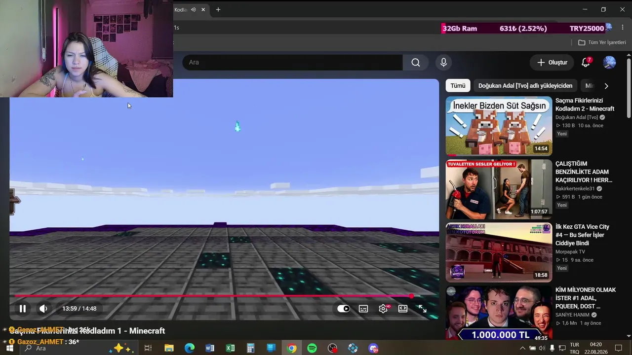This screenshot has width=632, height=355.
Task: Open the Saçma Fikirlerinizi Kodladım 2 video title
Action: pyautogui.click(x=585, y=105)
